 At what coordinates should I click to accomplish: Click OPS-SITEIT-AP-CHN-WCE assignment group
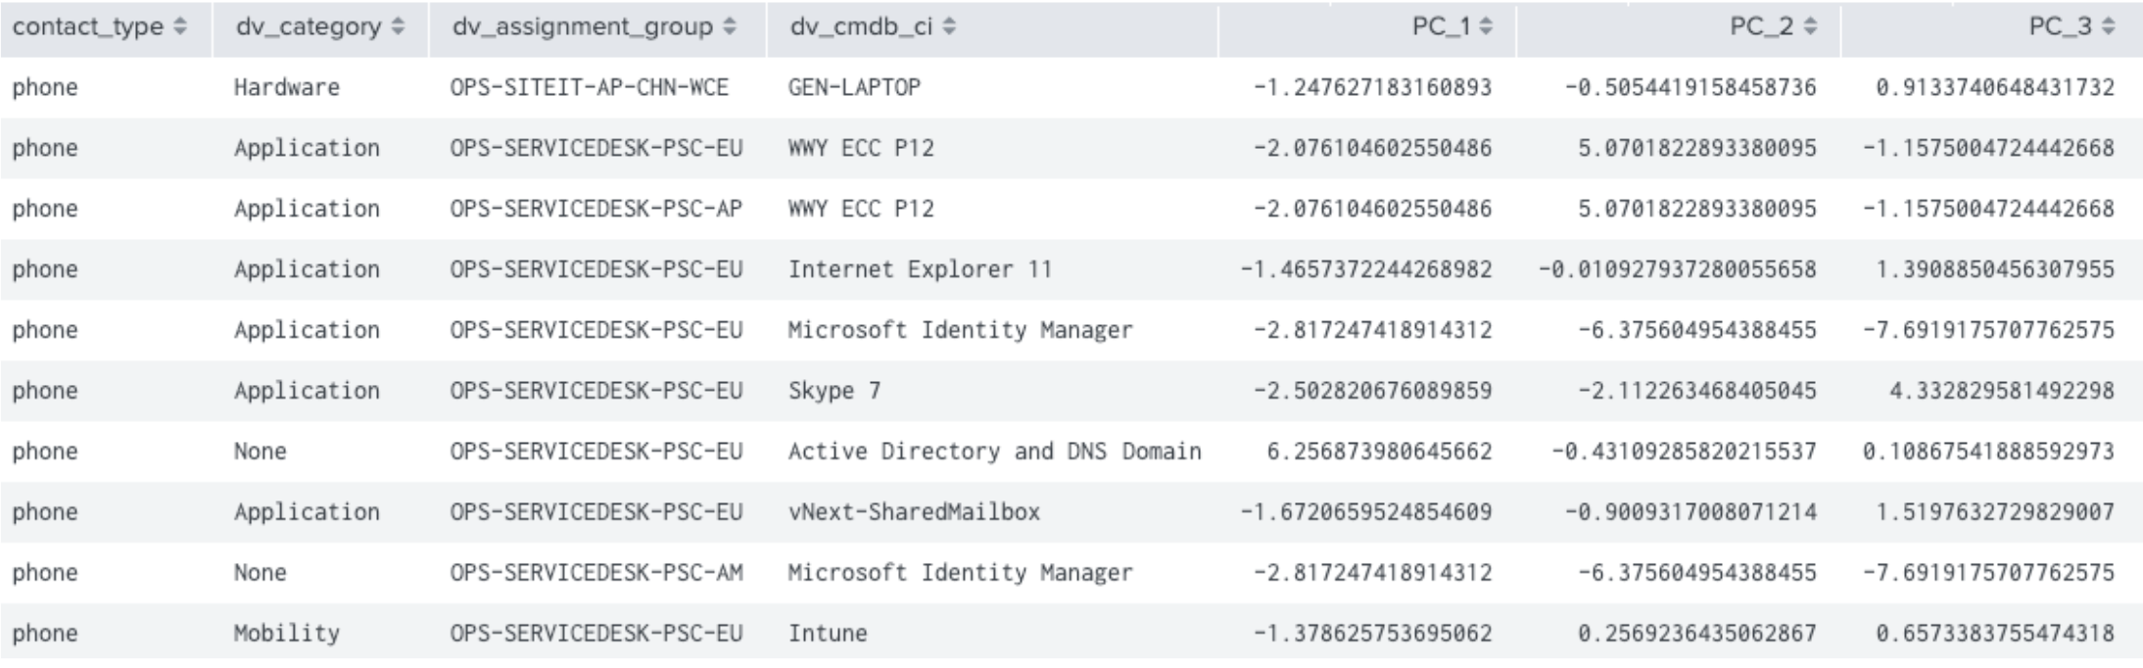pos(589,88)
